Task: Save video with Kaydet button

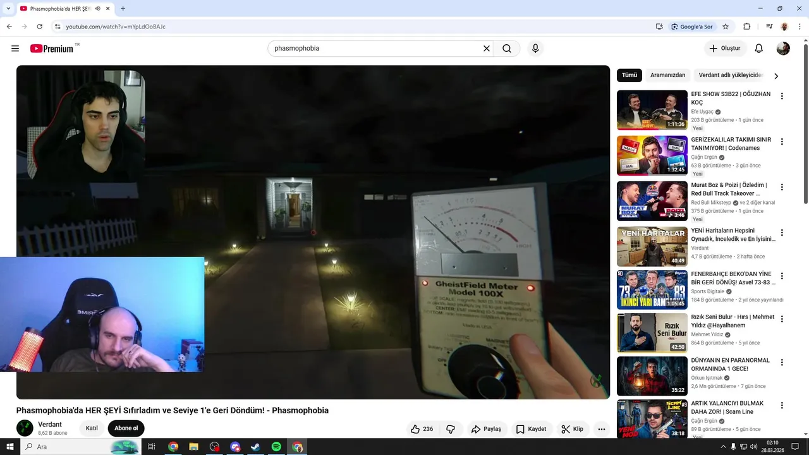Action: coord(531,429)
